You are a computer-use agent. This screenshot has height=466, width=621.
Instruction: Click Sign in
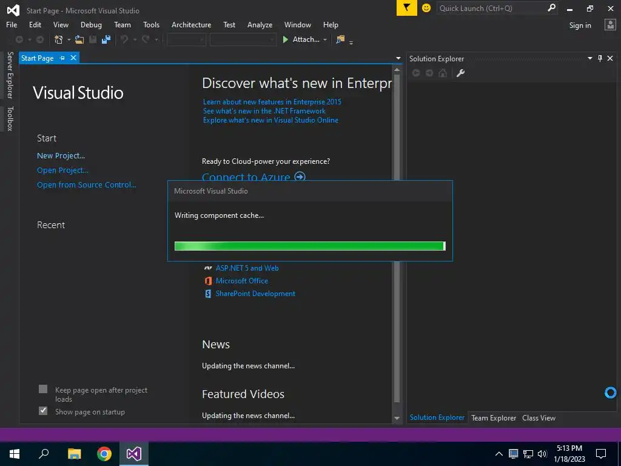(x=580, y=25)
